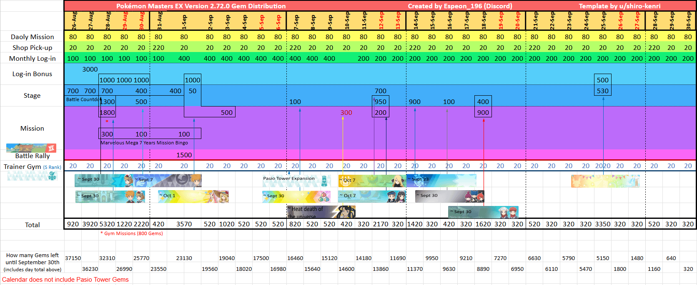Click the Pokémon Masters EX Gem Distribution title

pyautogui.click(x=201, y=6)
